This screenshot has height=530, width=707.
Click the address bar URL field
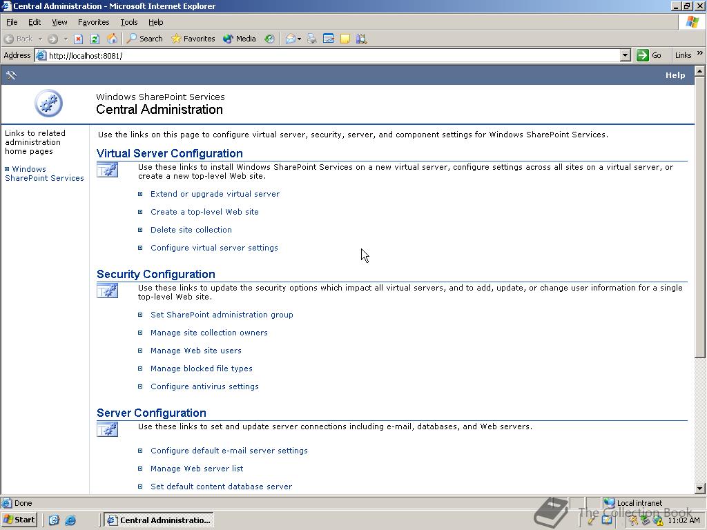(x=333, y=55)
